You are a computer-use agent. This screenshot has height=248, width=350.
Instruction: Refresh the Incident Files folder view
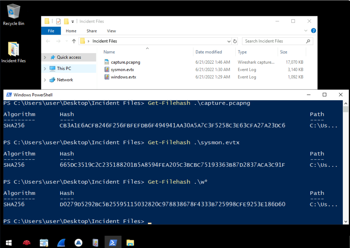point(235,41)
